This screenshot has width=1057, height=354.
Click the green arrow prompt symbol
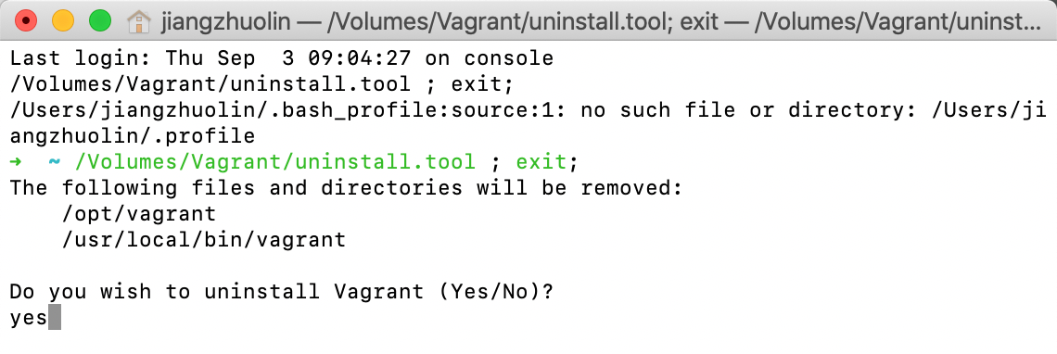[x=16, y=162]
